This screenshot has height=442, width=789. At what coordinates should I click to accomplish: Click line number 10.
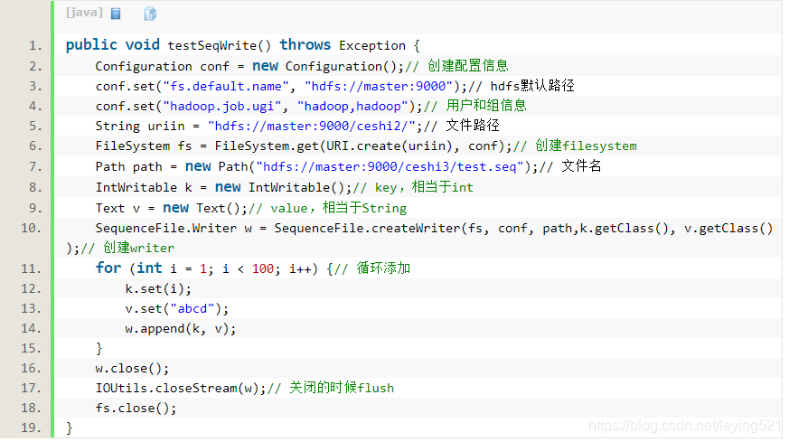[x=32, y=229]
